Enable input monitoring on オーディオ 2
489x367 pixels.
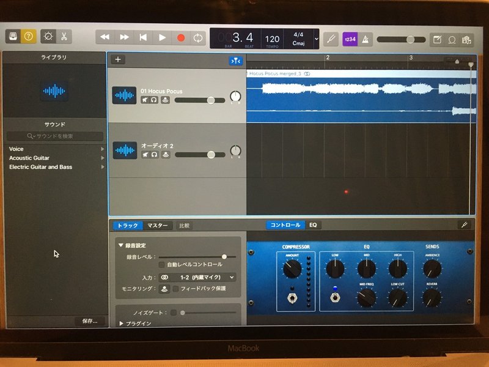[166, 155]
